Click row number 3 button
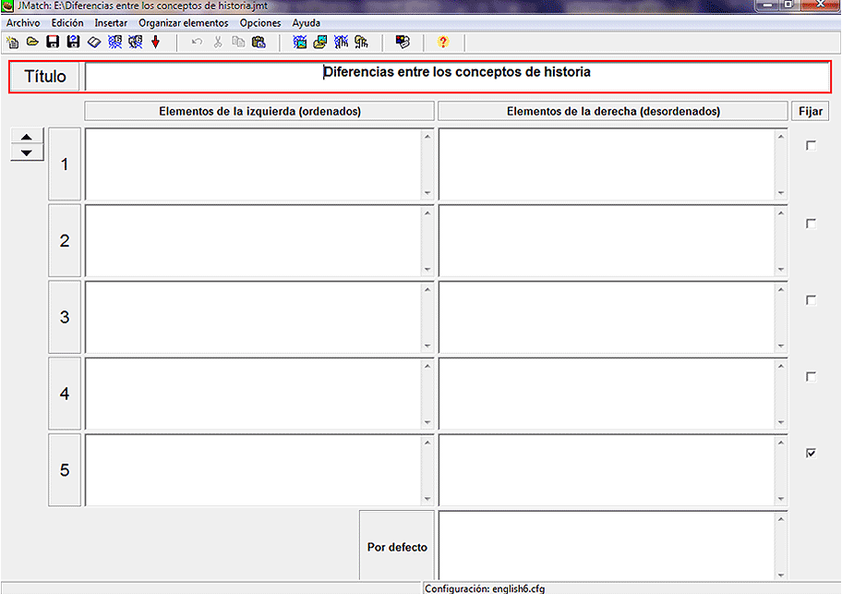This screenshot has height=594, width=842. (65, 318)
